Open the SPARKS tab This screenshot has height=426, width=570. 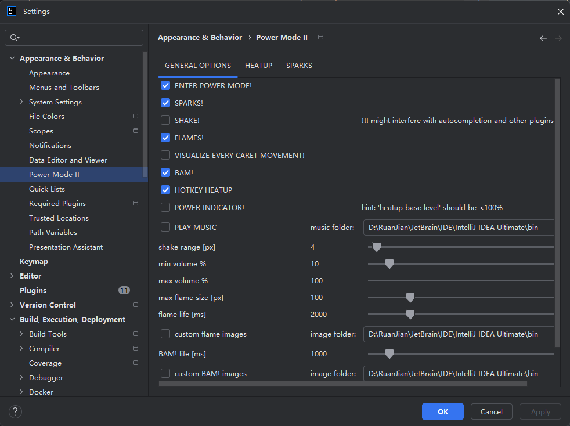[x=299, y=66]
